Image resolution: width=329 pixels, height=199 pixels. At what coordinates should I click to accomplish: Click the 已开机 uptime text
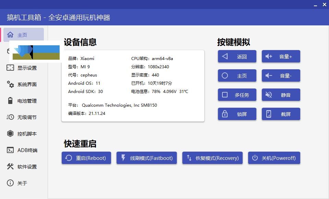pyautogui.click(x=151, y=83)
